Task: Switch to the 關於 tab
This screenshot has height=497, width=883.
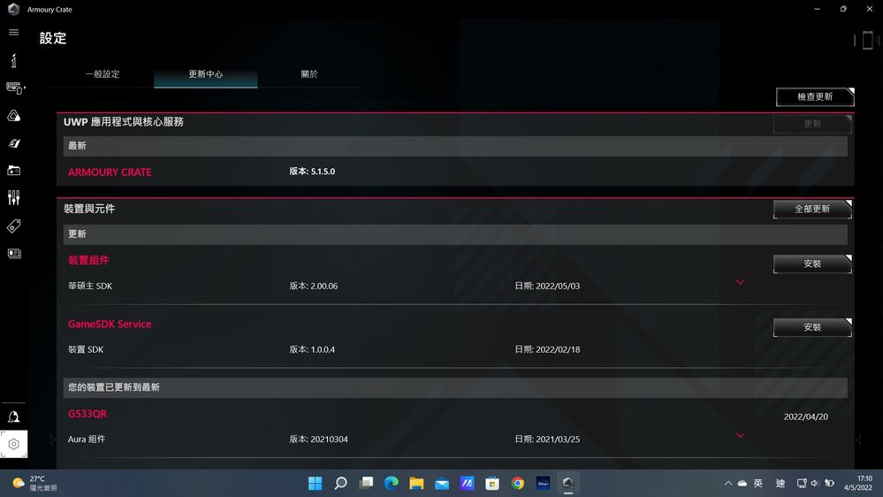Action: (x=309, y=74)
